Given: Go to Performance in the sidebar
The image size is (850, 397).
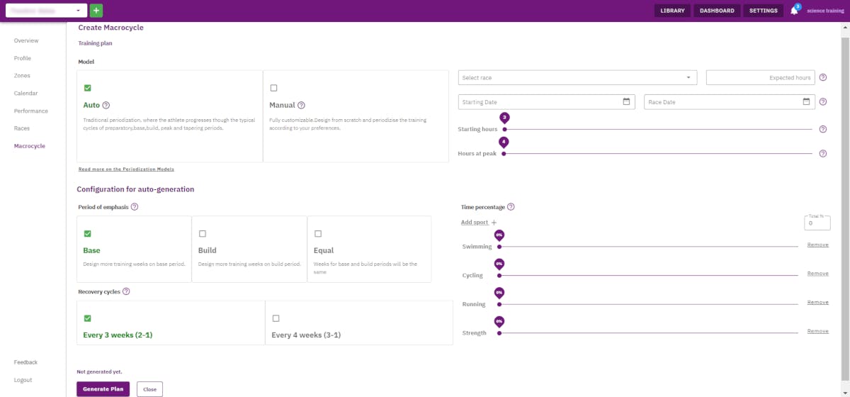Looking at the screenshot, I should click(31, 111).
